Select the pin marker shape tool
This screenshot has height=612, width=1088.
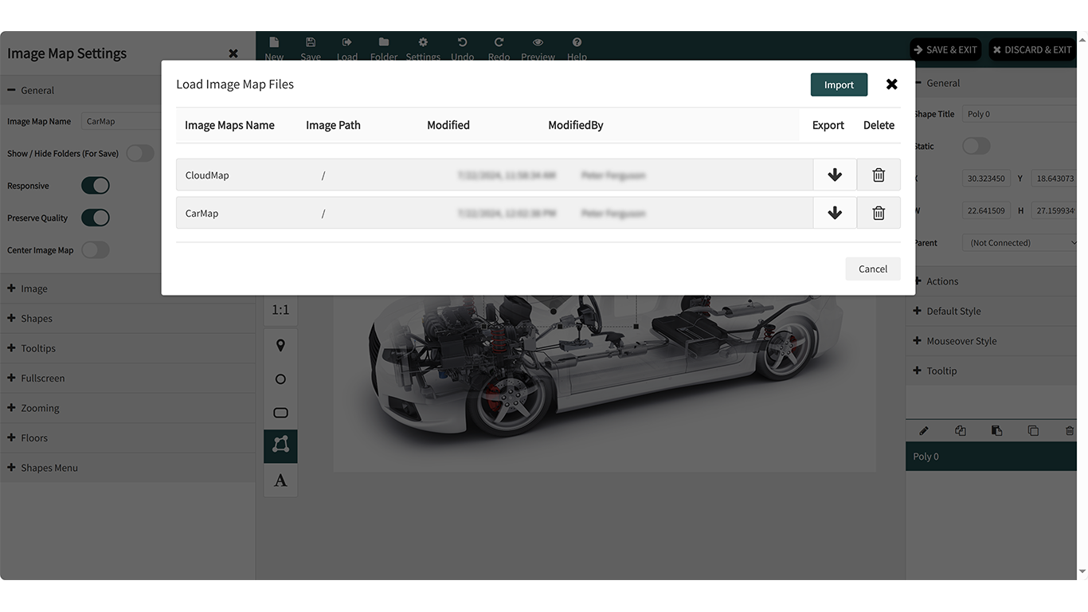click(280, 346)
